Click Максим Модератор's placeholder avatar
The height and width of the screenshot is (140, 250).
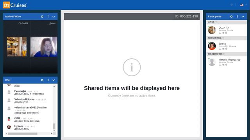click(x=212, y=62)
